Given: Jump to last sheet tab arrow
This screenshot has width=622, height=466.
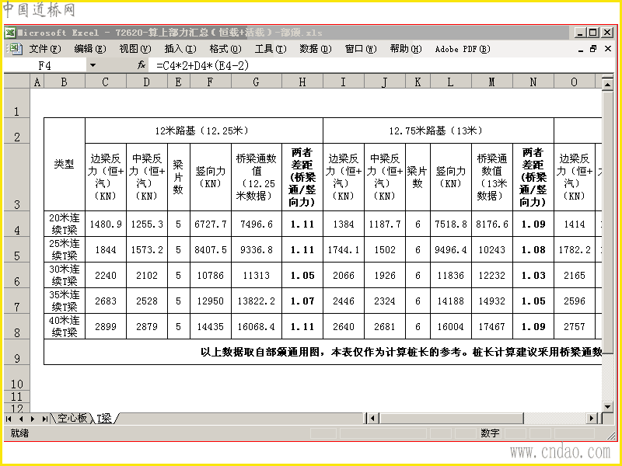Looking at the screenshot, I should pyautogui.click(x=45, y=419).
